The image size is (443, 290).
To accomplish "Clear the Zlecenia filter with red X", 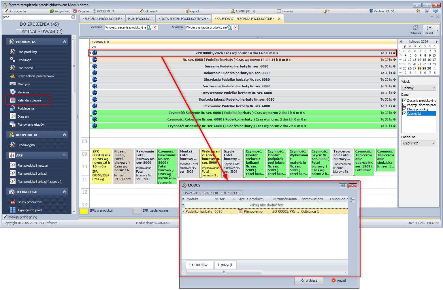I will pyautogui.click(x=155, y=27).
